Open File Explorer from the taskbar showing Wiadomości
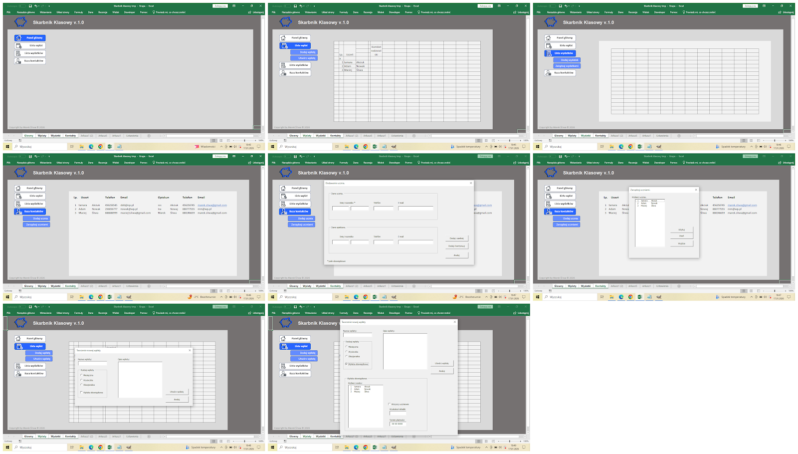798x454 pixels. [81, 147]
